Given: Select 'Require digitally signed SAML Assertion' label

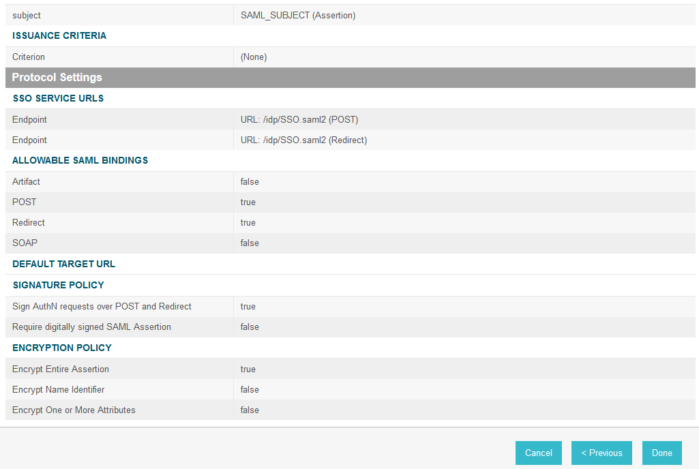Looking at the screenshot, I should click(x=92, y=327).
